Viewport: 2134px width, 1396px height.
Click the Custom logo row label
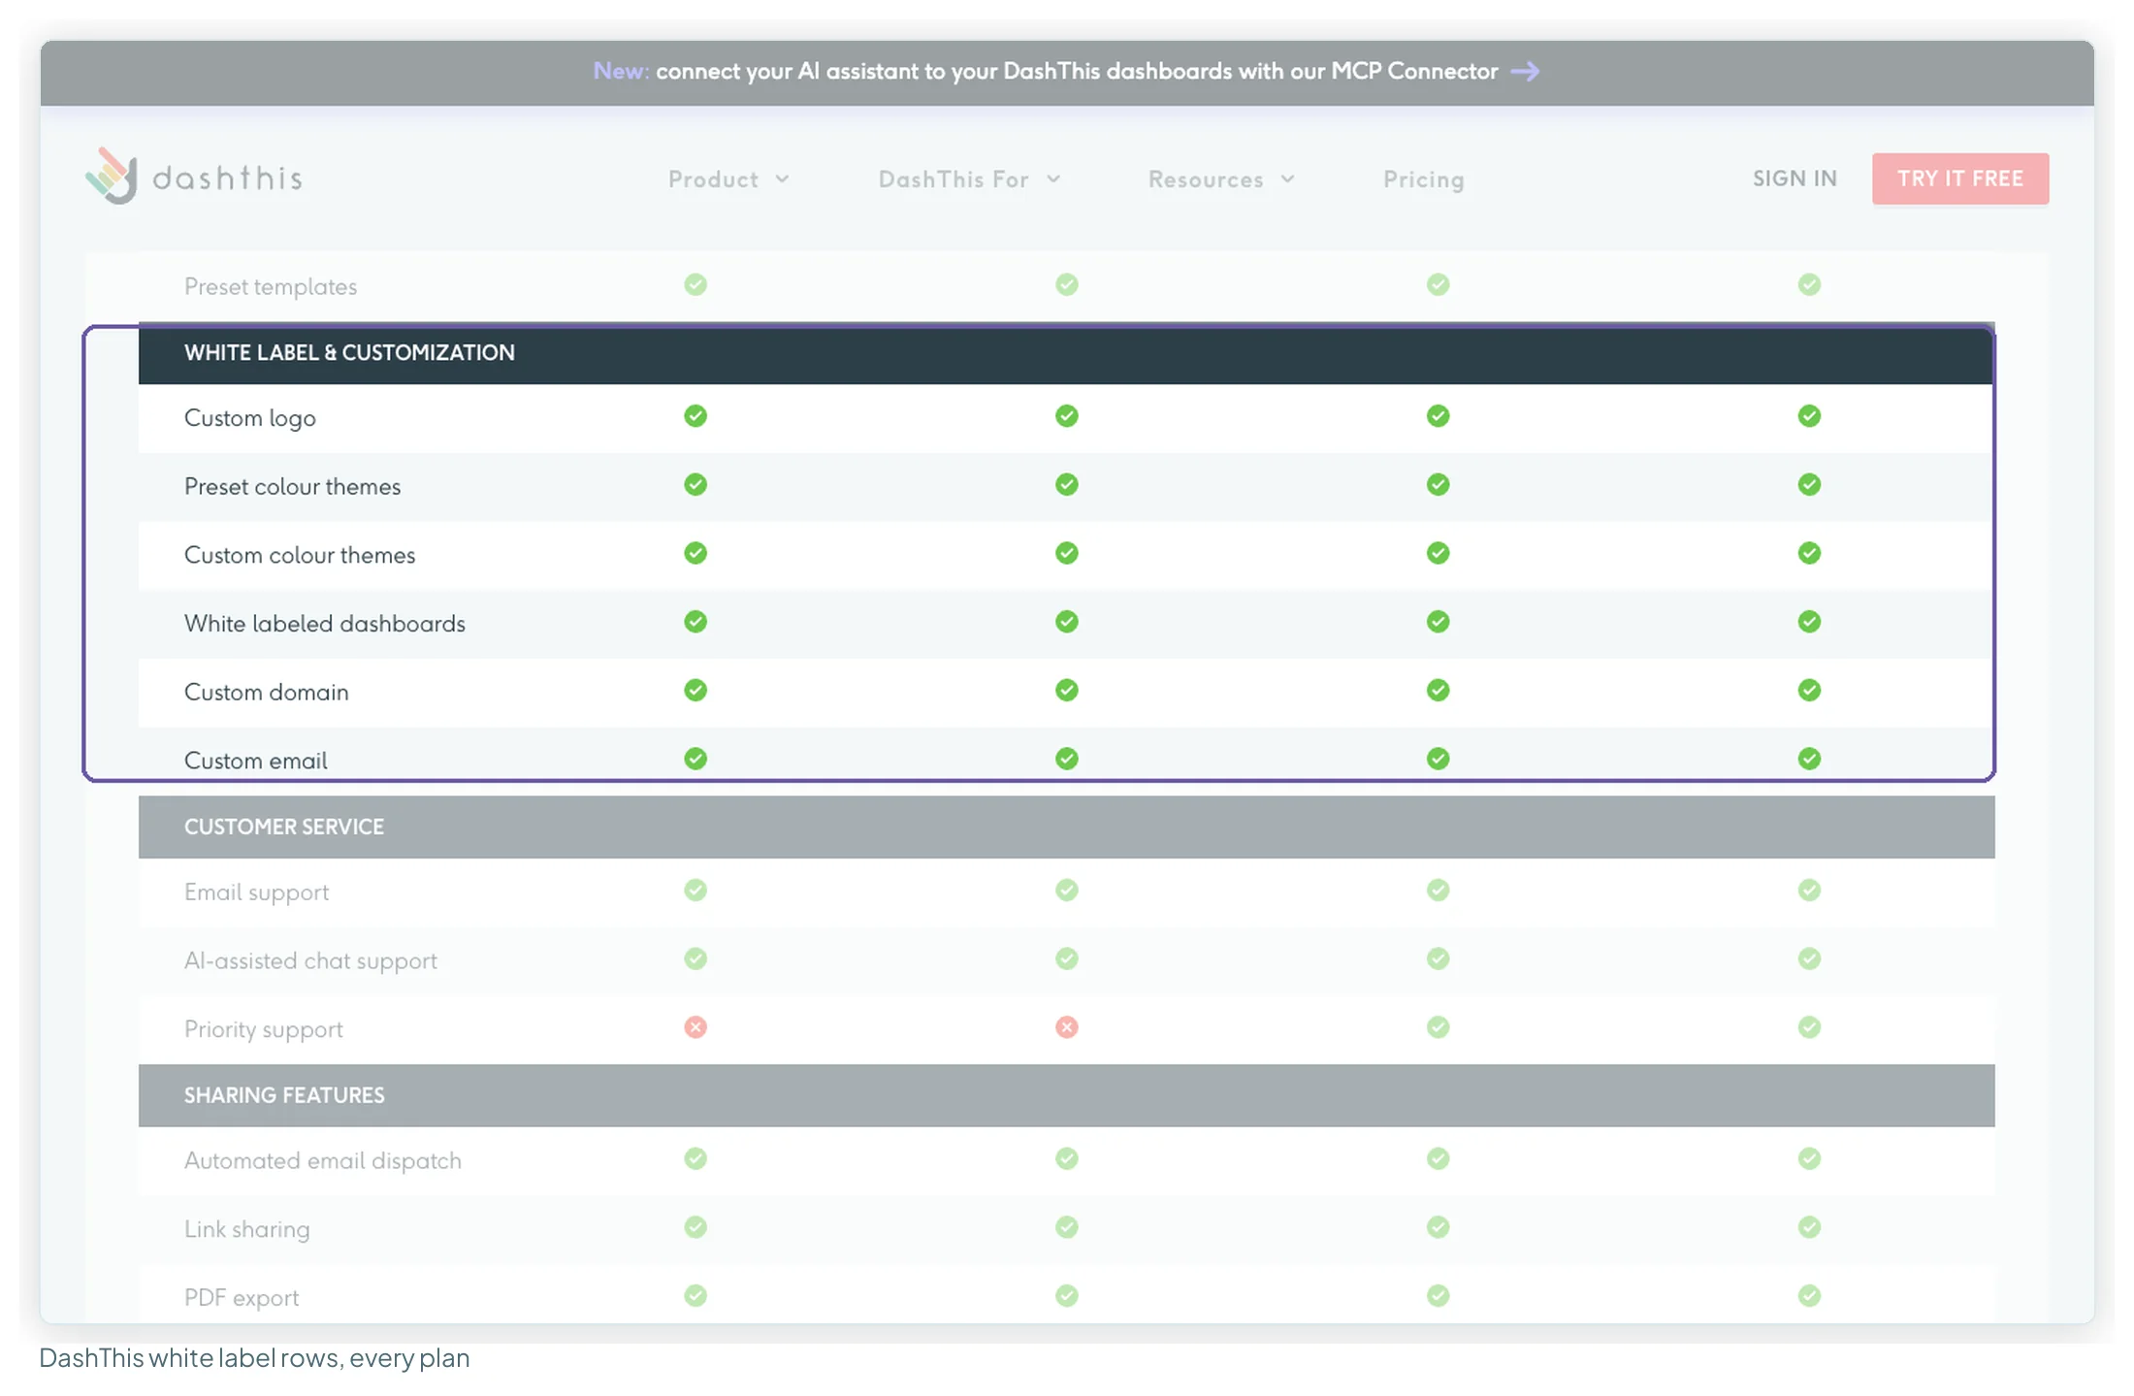click(250, 418)
